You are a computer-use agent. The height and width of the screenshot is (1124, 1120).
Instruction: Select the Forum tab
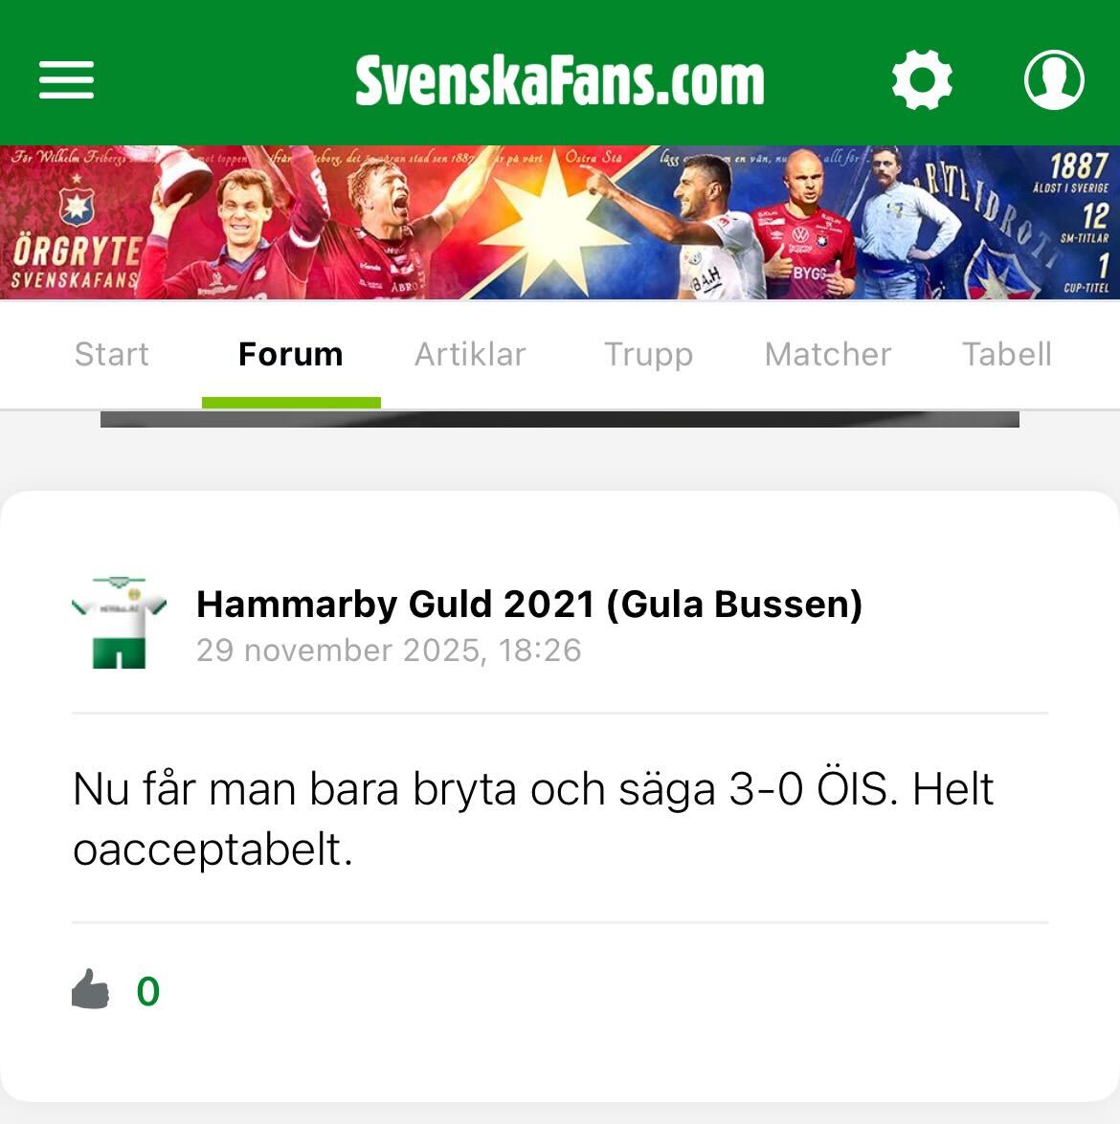[291, 354]
